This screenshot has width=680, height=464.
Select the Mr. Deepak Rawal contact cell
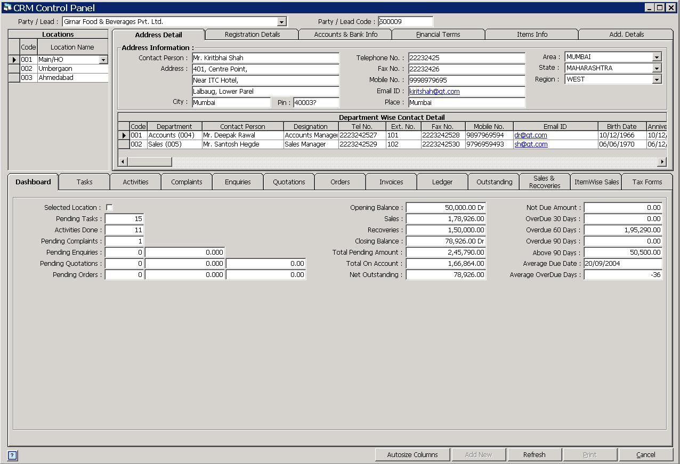pyautogui.click(x=242, y=135)
